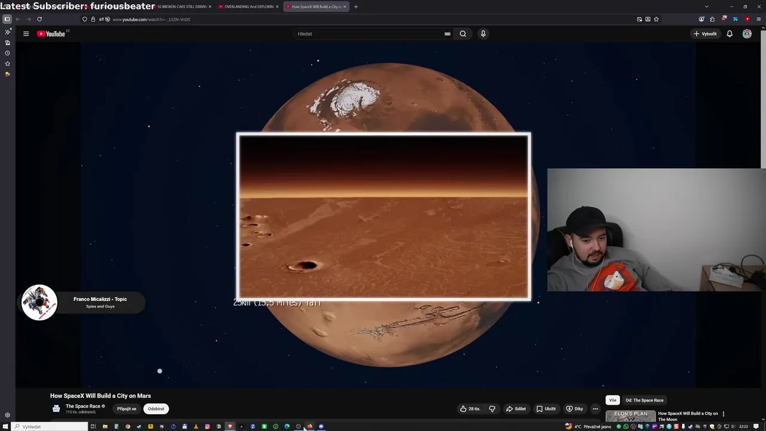
Task: Click the Vytvořit create button
Action: [705, 34]
